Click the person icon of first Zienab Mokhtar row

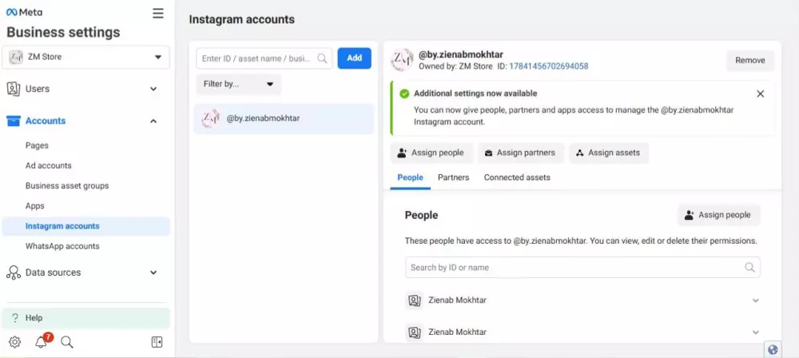[414, 300]
